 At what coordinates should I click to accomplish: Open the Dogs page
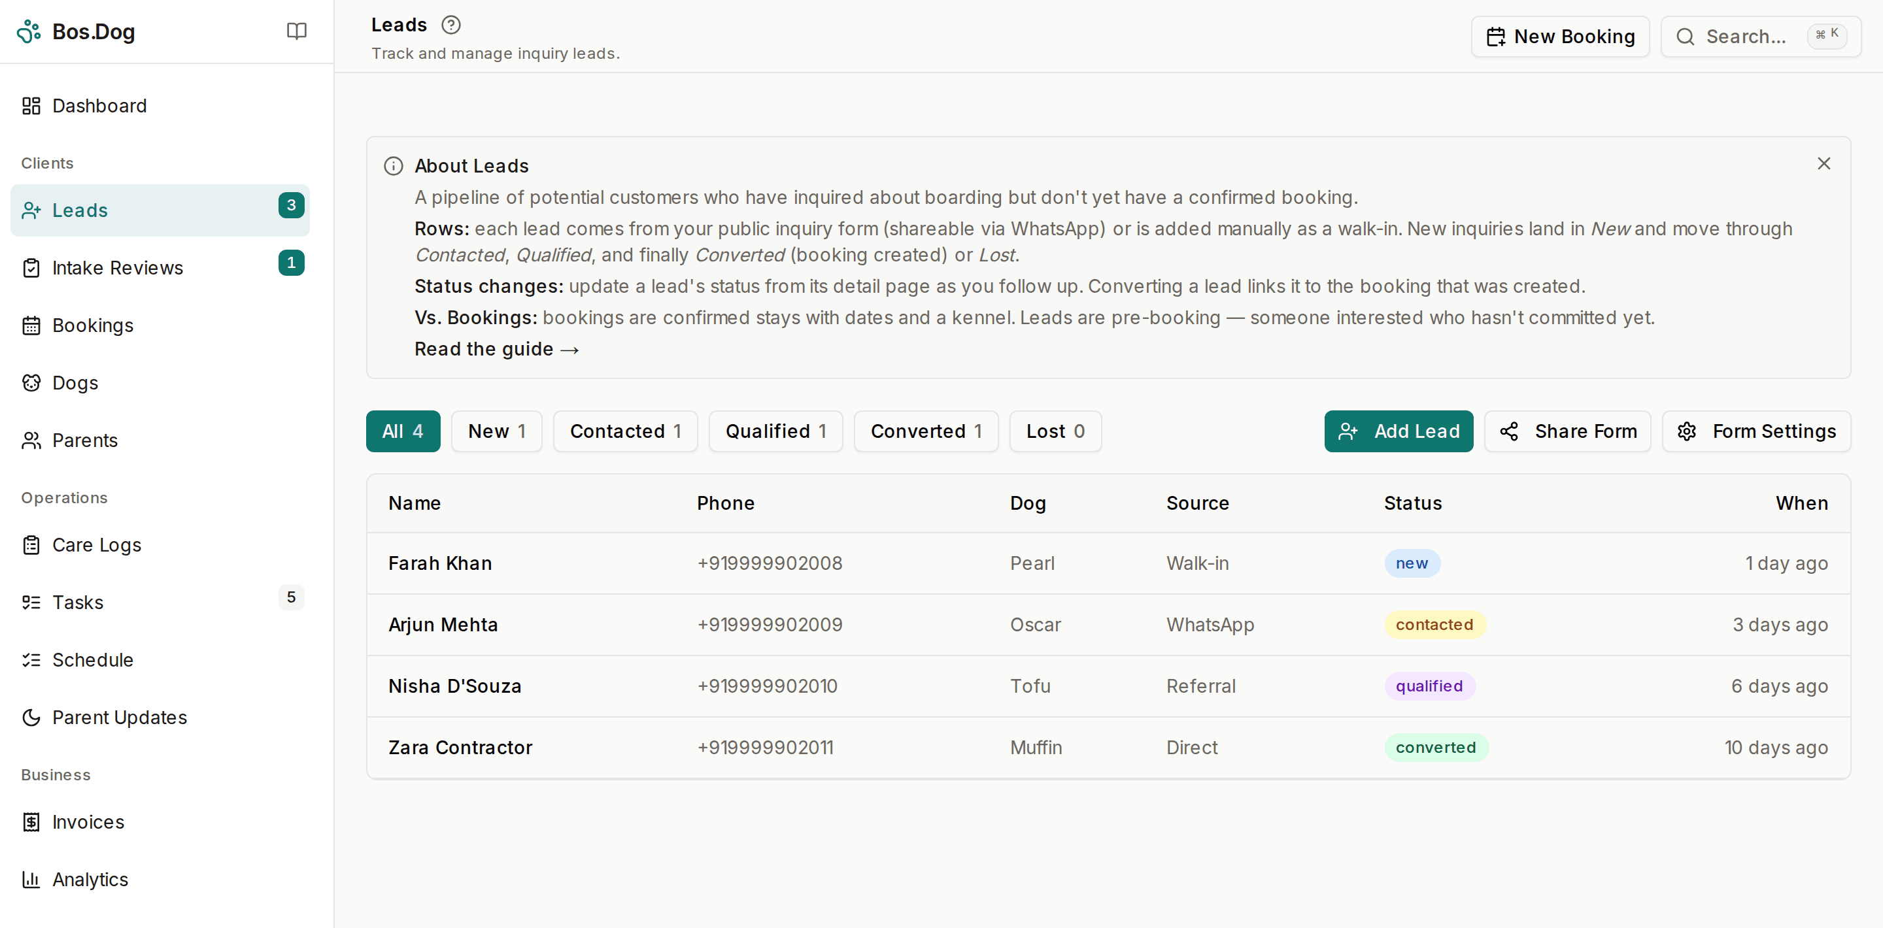[x=160, y=383]
